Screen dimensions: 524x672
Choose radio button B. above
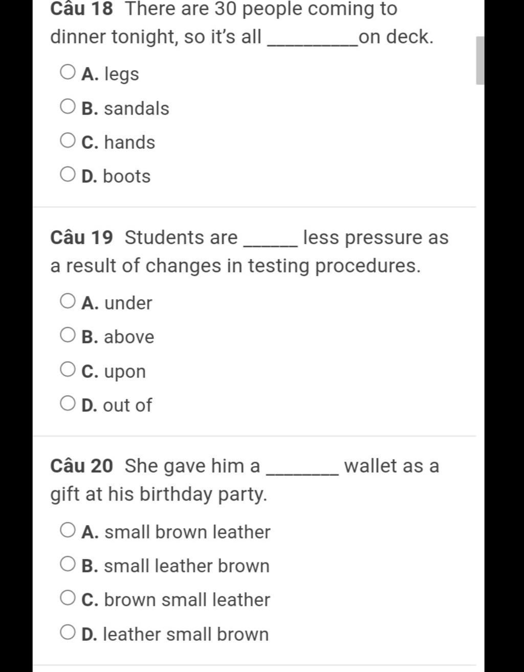[x=68, y=335]
